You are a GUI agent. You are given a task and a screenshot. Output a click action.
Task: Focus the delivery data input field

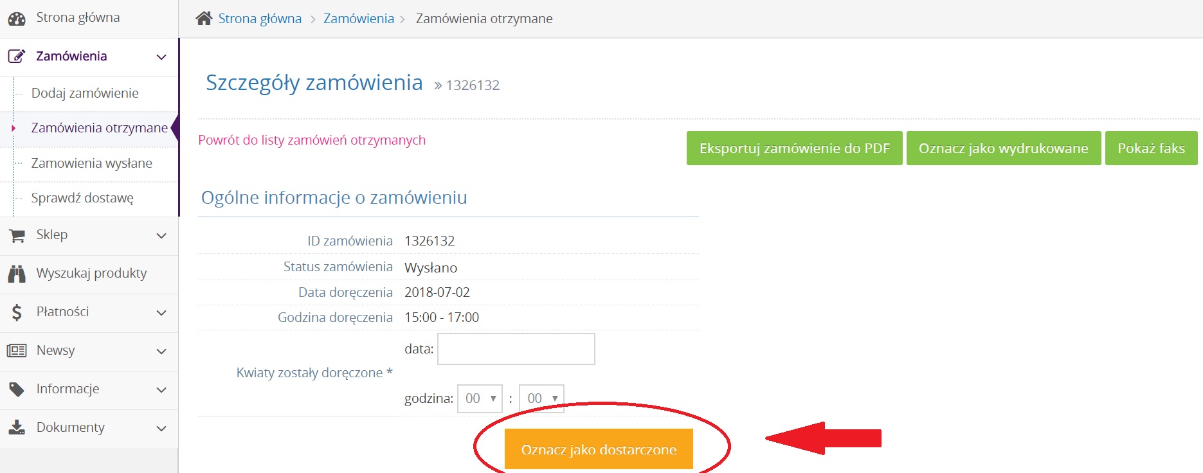click(x=516, y=349)
